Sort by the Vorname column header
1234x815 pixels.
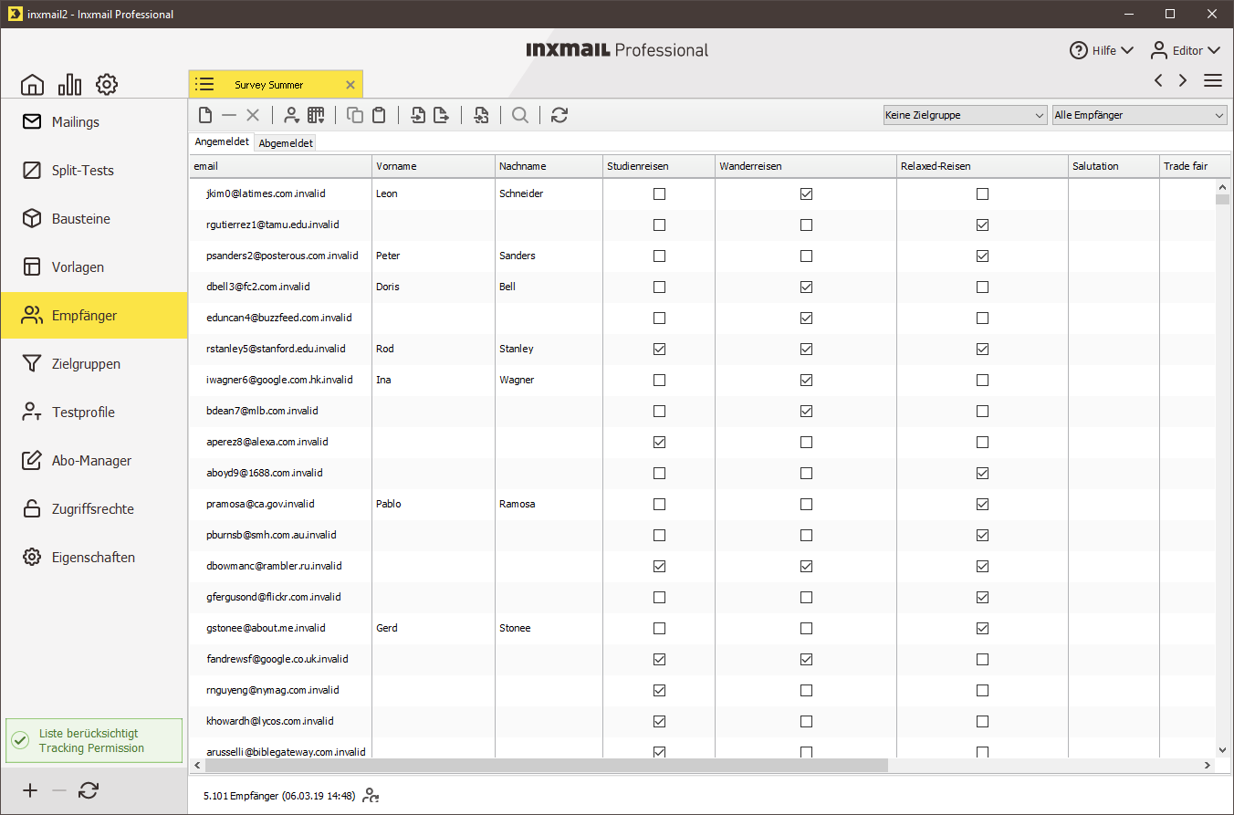434,166
